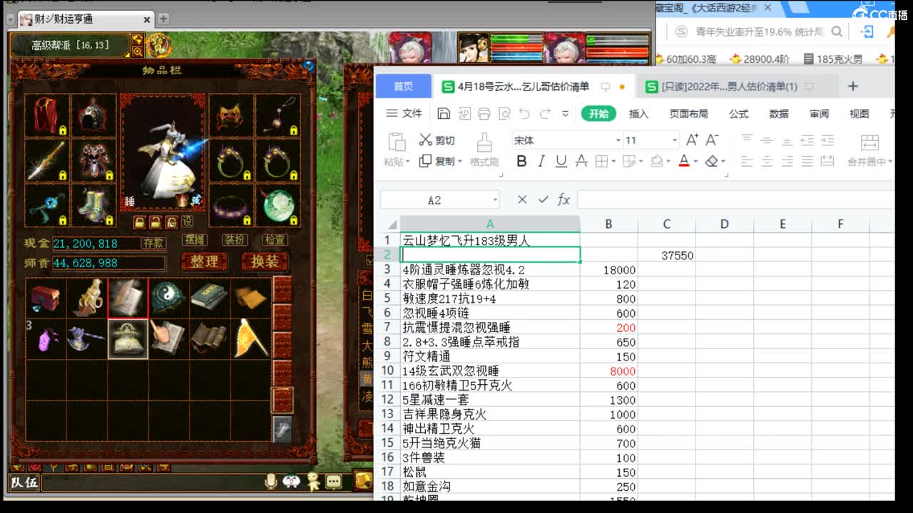Screen dimensions: 913x513
Task: Expand merge and center (合并居中) dropdown
Action: coord(890,162)
